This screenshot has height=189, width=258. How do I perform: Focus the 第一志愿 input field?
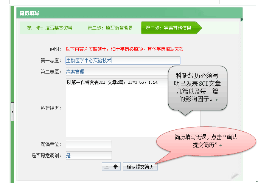click(123, 60)
